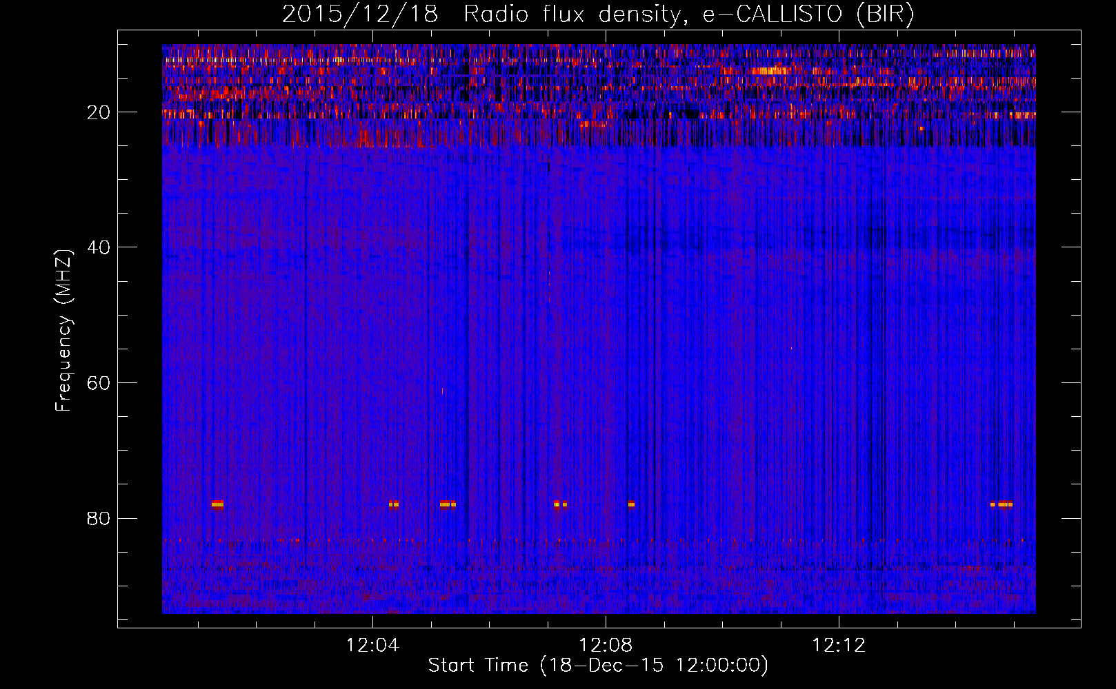Click the 12:12 time tick label
Image resolution: width=1116 pixels, height=689 pixels.
tap(839, 646)
